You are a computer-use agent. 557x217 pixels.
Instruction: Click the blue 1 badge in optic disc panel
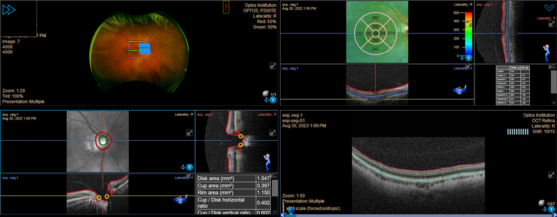(190, 167)
